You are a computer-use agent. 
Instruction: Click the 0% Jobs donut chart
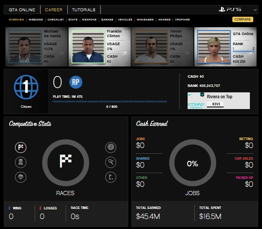(x=193, y=163)
